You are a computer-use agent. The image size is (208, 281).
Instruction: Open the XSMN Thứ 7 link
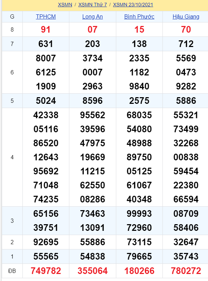click(x=92, y=5)
